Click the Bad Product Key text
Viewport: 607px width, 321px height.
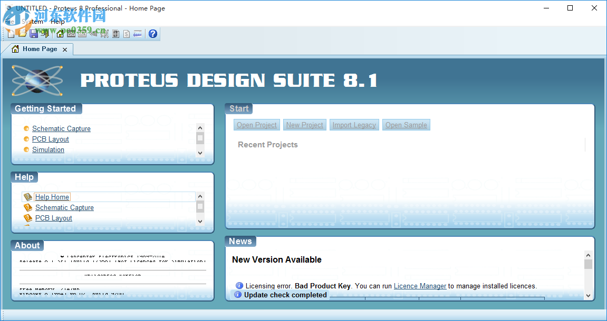coord(322,286)
